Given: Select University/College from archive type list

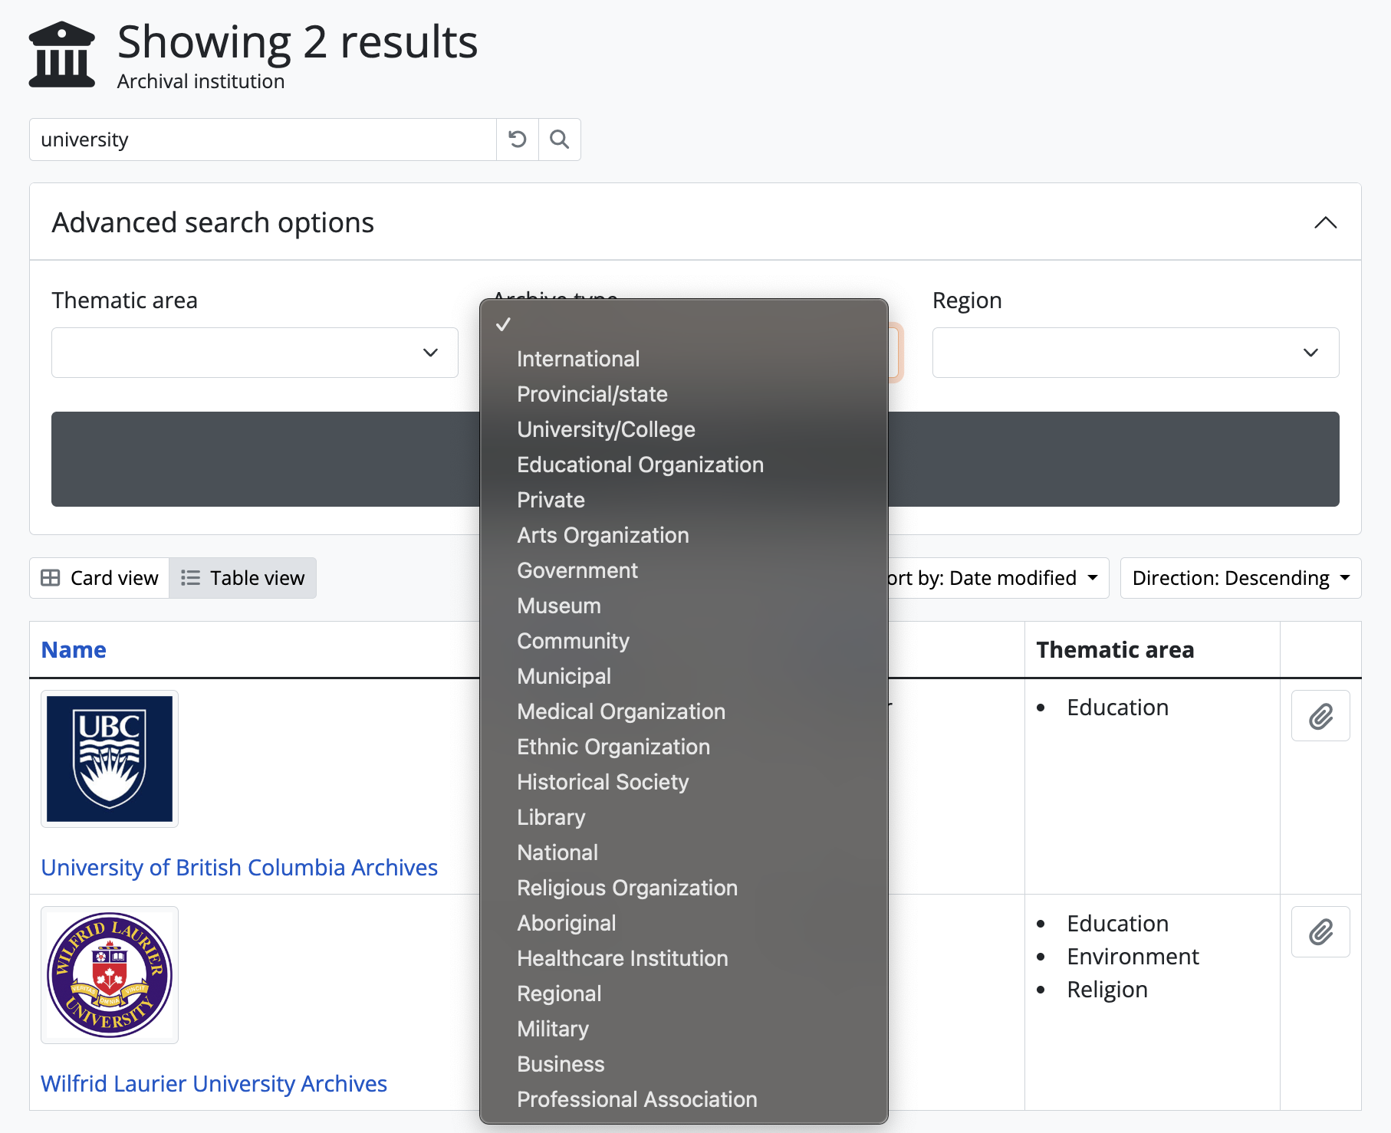Looking at the screenshot, I should pos(606,429).
